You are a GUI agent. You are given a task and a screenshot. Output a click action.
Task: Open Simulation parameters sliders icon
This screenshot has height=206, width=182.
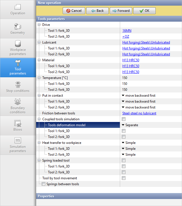[18, 141]
